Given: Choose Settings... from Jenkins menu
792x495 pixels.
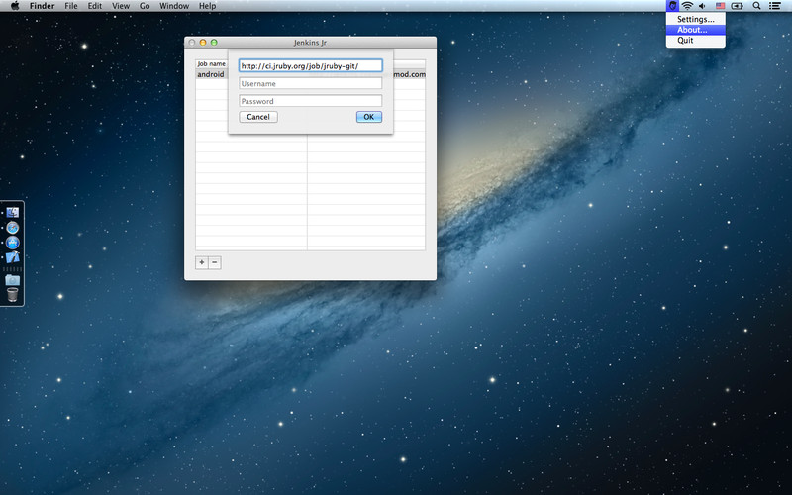Looking at the screenshot, I should click(696, 19).
